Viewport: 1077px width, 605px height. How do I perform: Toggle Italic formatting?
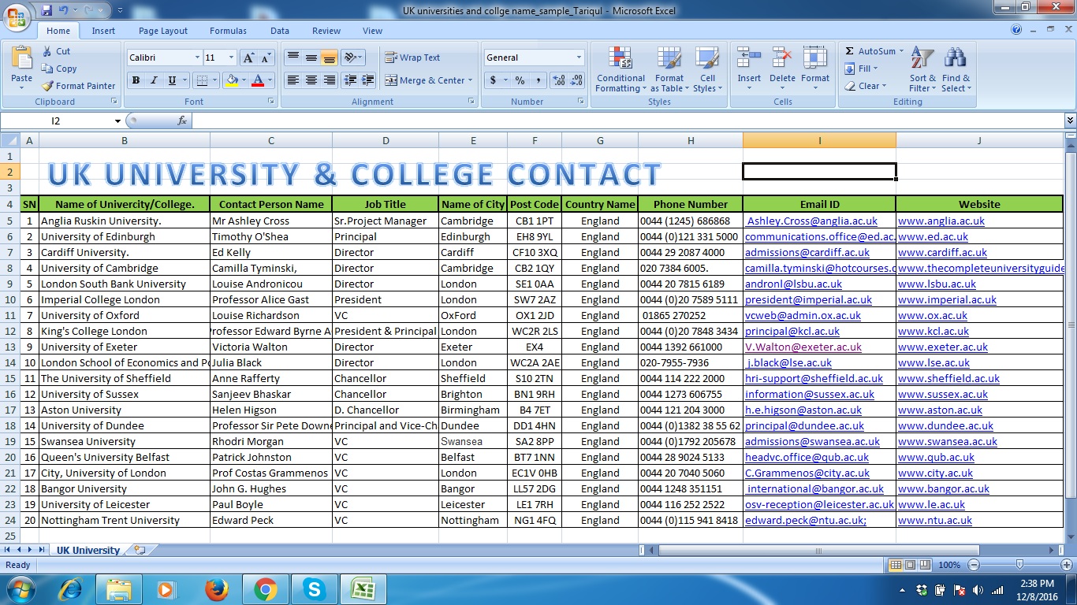pyautogui.click(x=154, y=80)
